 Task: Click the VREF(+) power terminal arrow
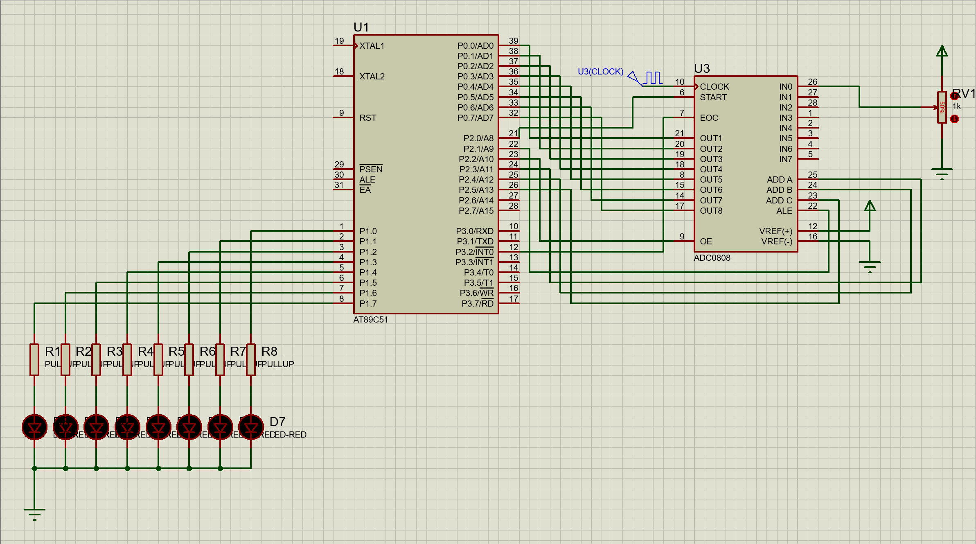click(870, 206)
